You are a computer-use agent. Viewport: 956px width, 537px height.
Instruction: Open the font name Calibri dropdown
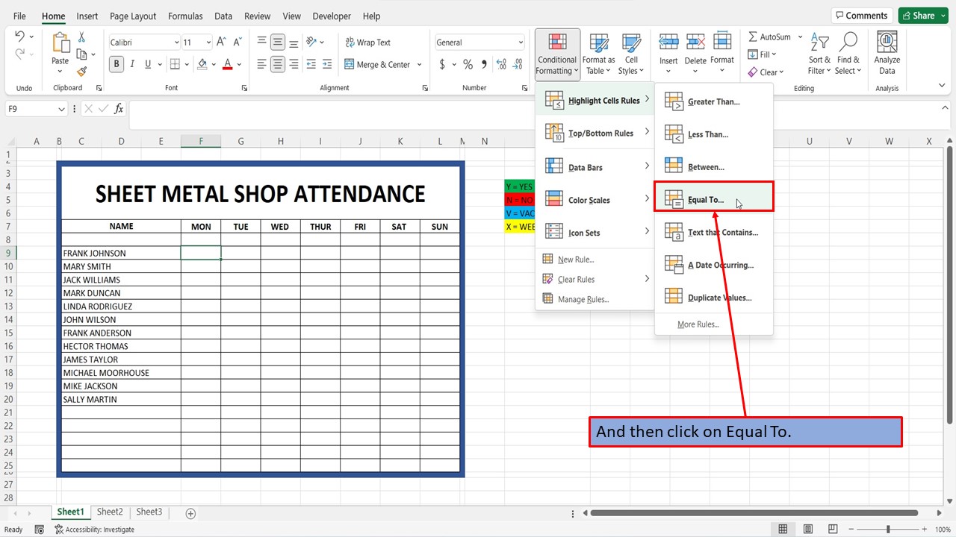(176, 43)
